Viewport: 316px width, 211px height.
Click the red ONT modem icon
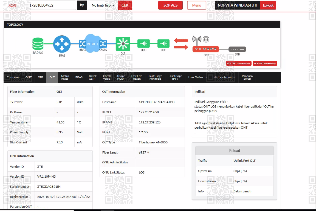point(206,49)
